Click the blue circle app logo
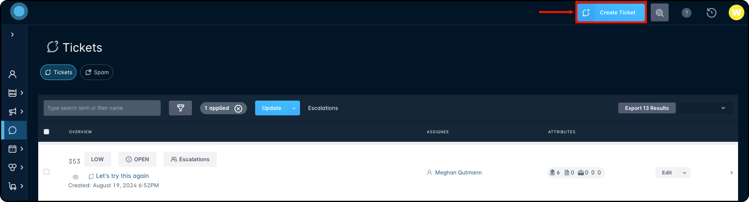 [x=19, y=12]
